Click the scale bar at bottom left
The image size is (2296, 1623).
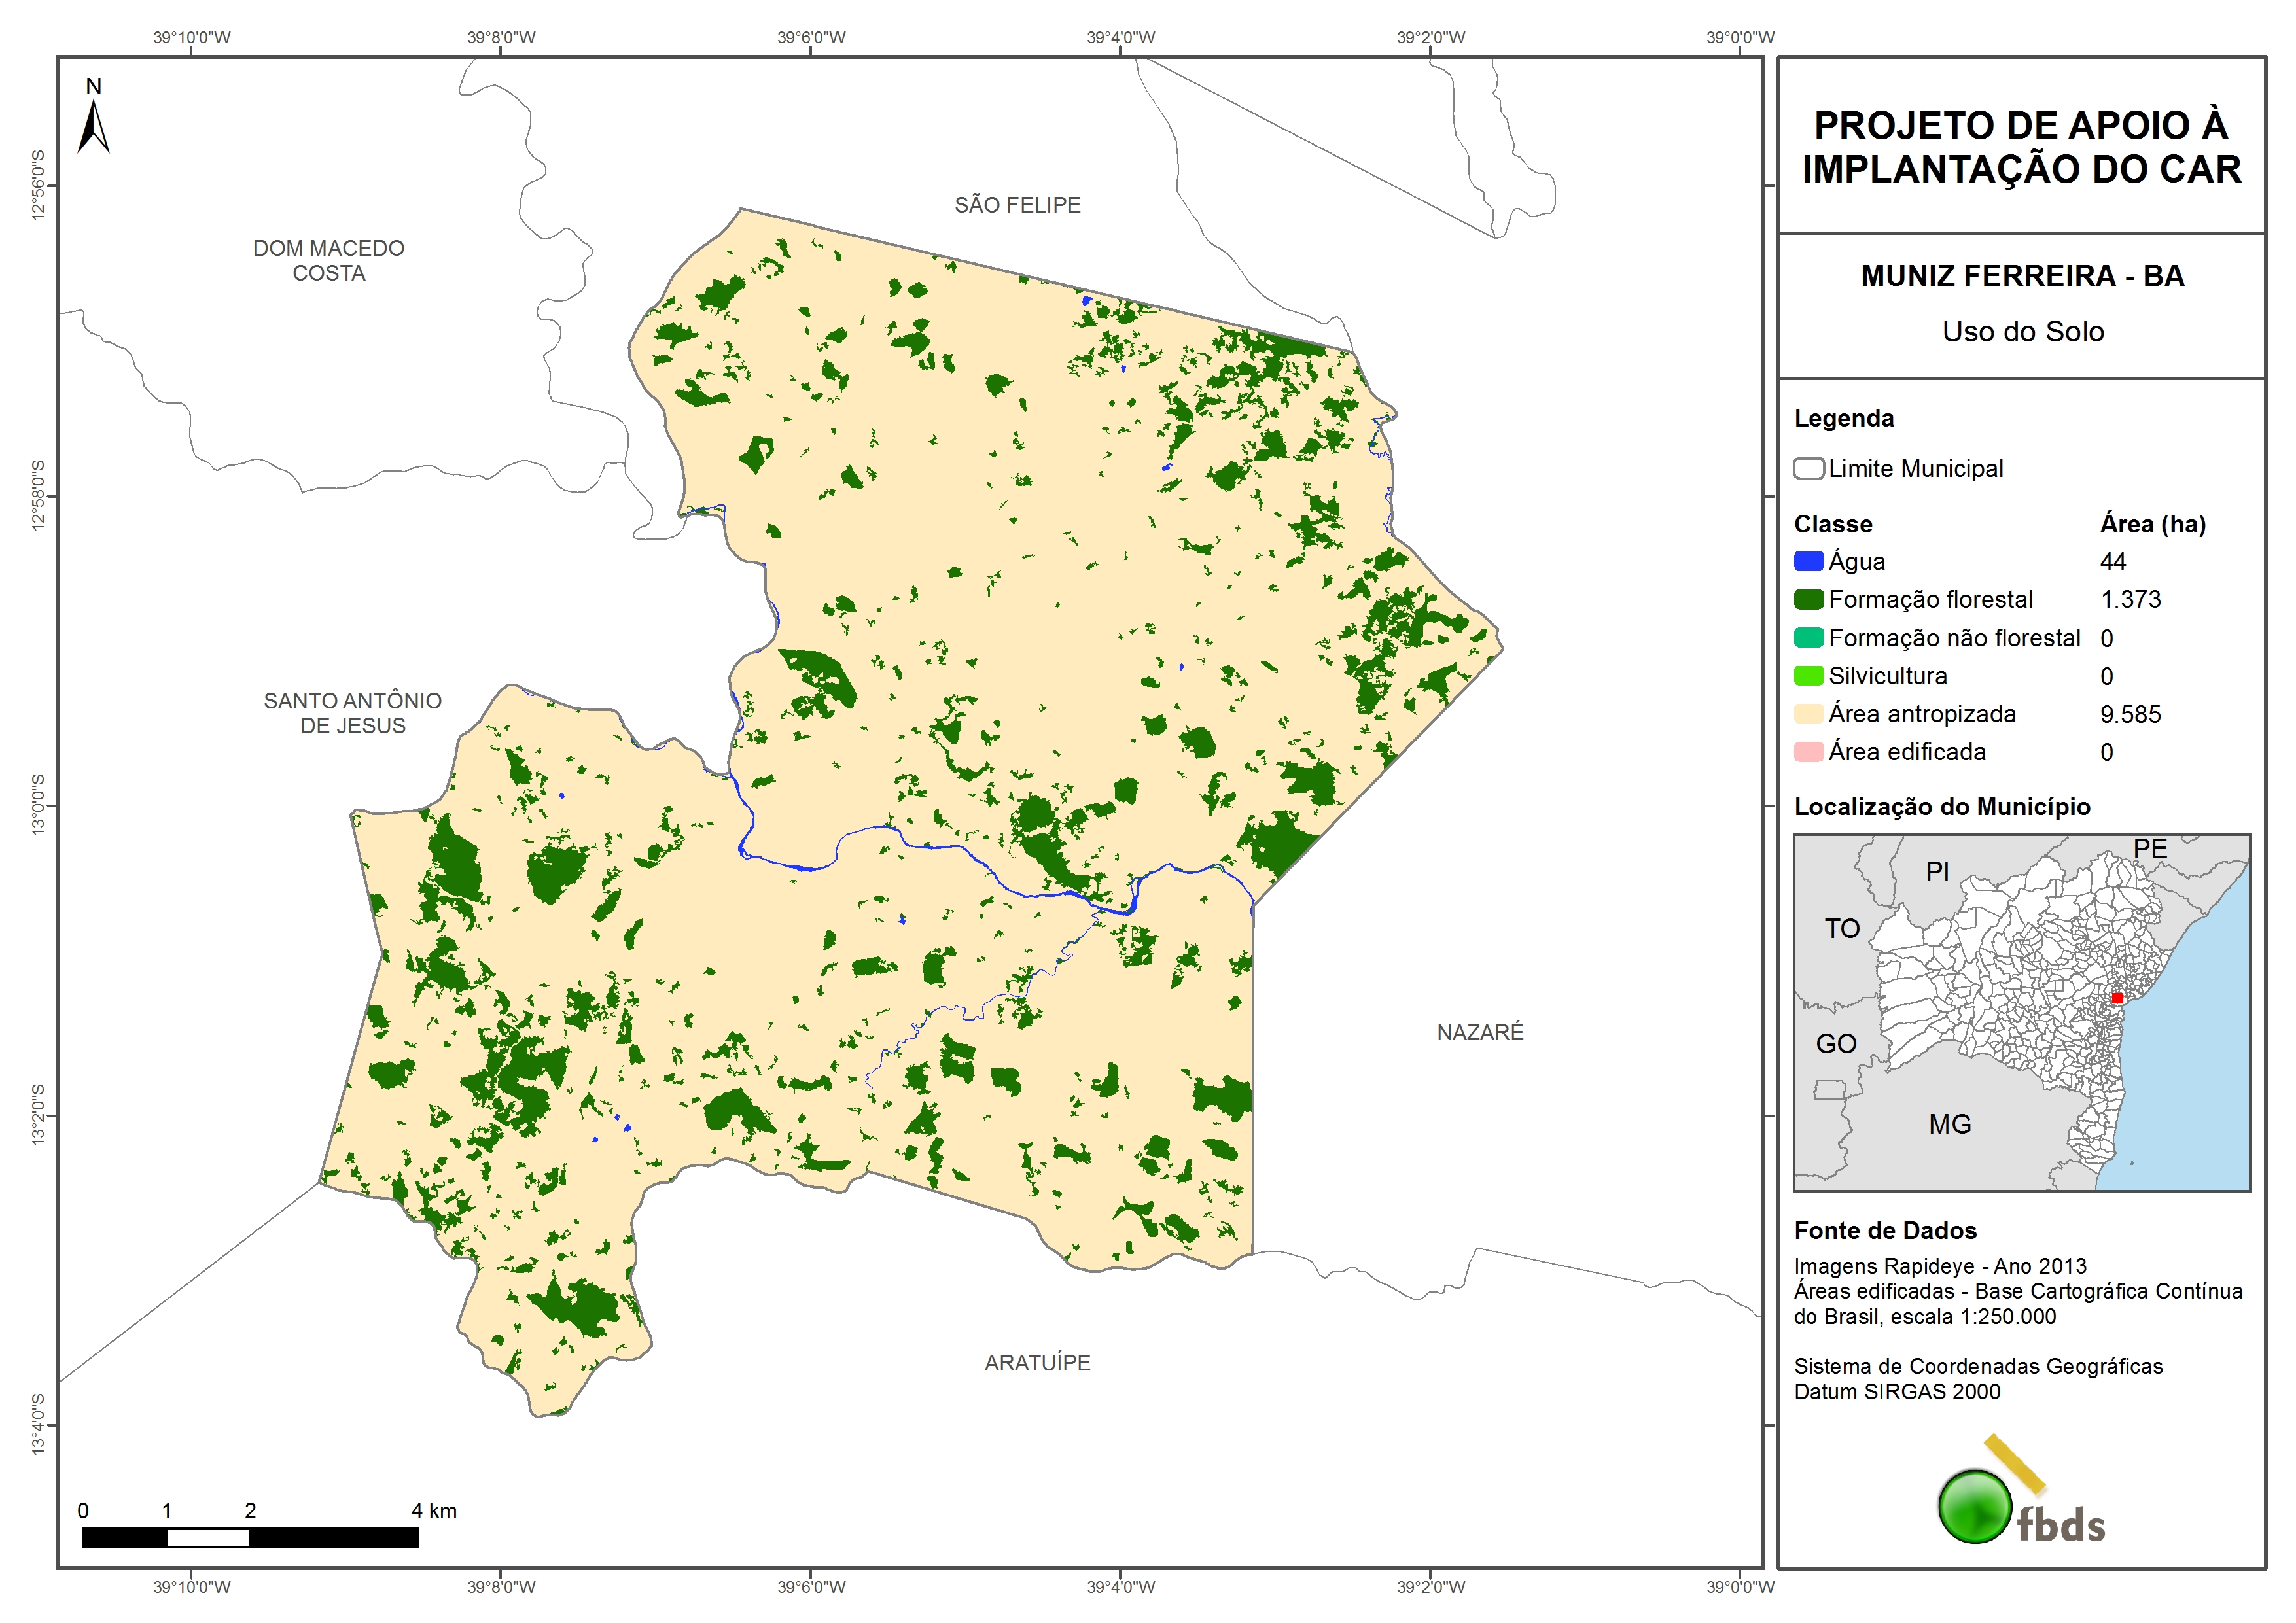250,1537
